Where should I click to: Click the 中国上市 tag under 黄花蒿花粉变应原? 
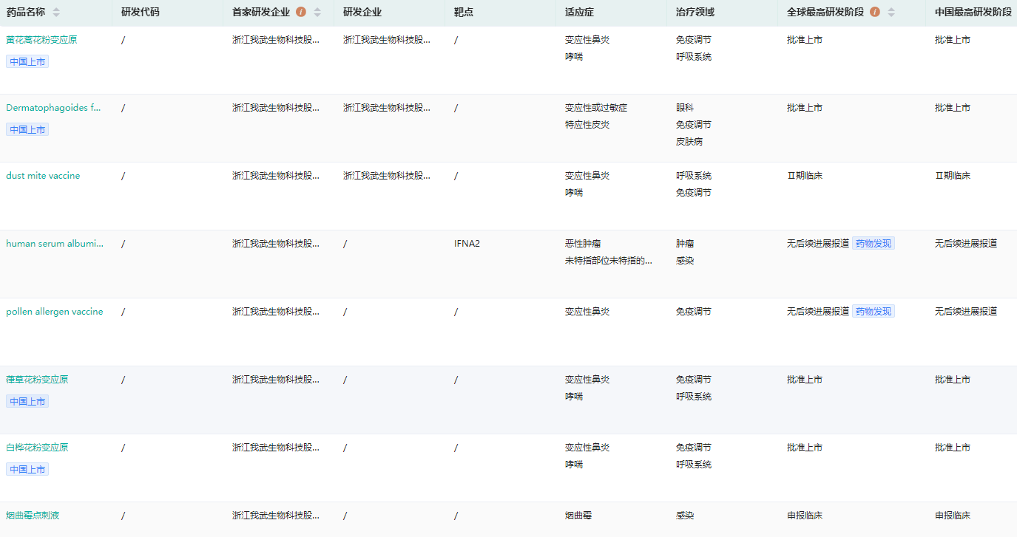[27, 62]
